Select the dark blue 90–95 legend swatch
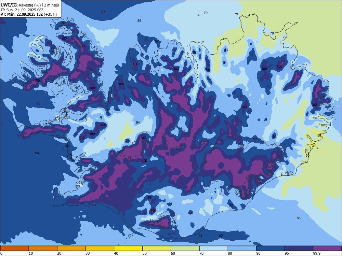Image resolution: width=342 pixels, height=256 pixels. tap(271, 248)
